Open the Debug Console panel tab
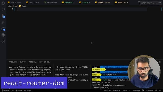Image resolution: width=163 pixels, height=92 pixels. [x=45, y=62]
